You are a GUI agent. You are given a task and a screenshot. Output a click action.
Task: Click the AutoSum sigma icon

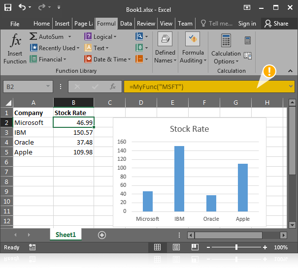[33, 36]
